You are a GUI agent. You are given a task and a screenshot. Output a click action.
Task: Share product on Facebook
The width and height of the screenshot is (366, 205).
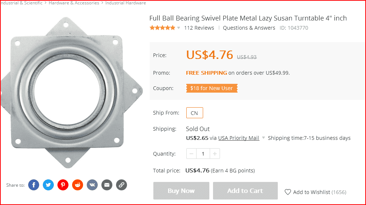tap(34, 185)
